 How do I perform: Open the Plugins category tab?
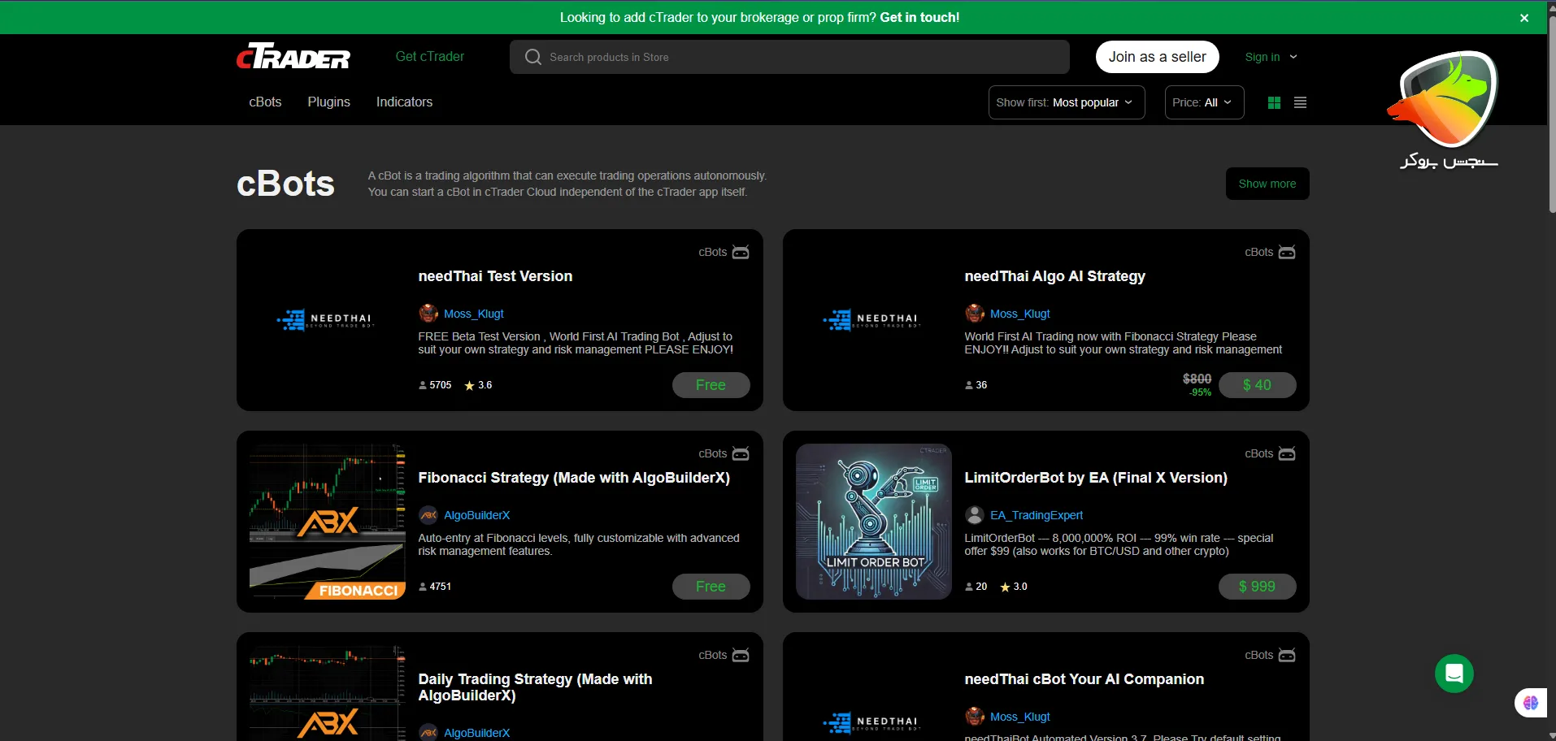[x=328, y=102]
